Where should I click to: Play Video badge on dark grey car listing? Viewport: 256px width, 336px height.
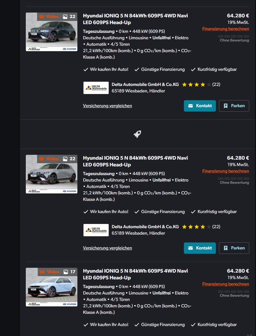[49, 16]
